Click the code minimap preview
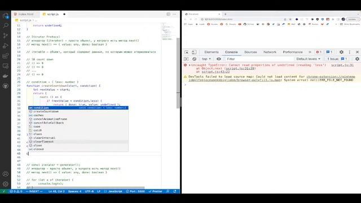Viewport: 361px width, 203px height. [168, 31]
